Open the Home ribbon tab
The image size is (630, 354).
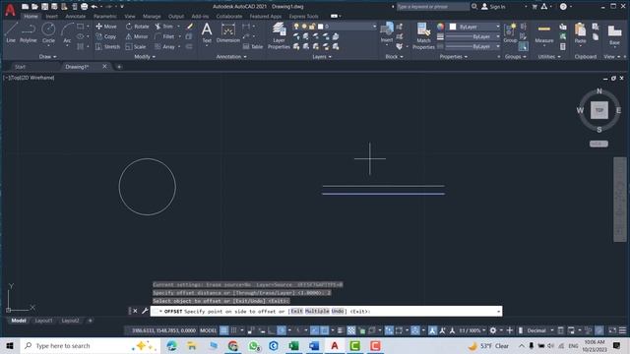(x=31, y=17)
